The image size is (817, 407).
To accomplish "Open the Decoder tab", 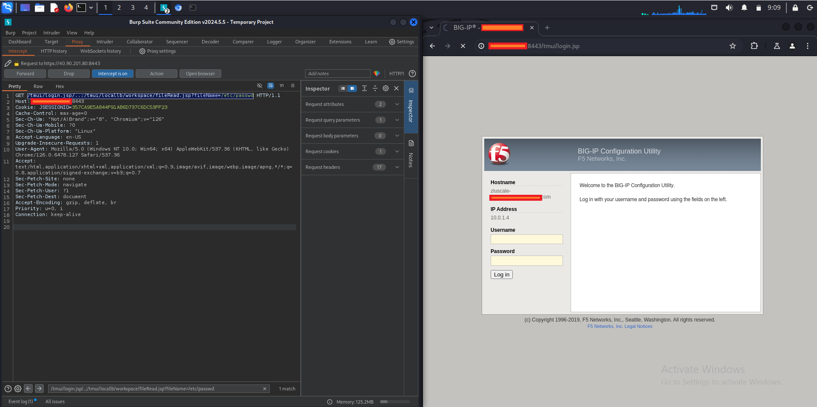I will (x=210, y=42).
